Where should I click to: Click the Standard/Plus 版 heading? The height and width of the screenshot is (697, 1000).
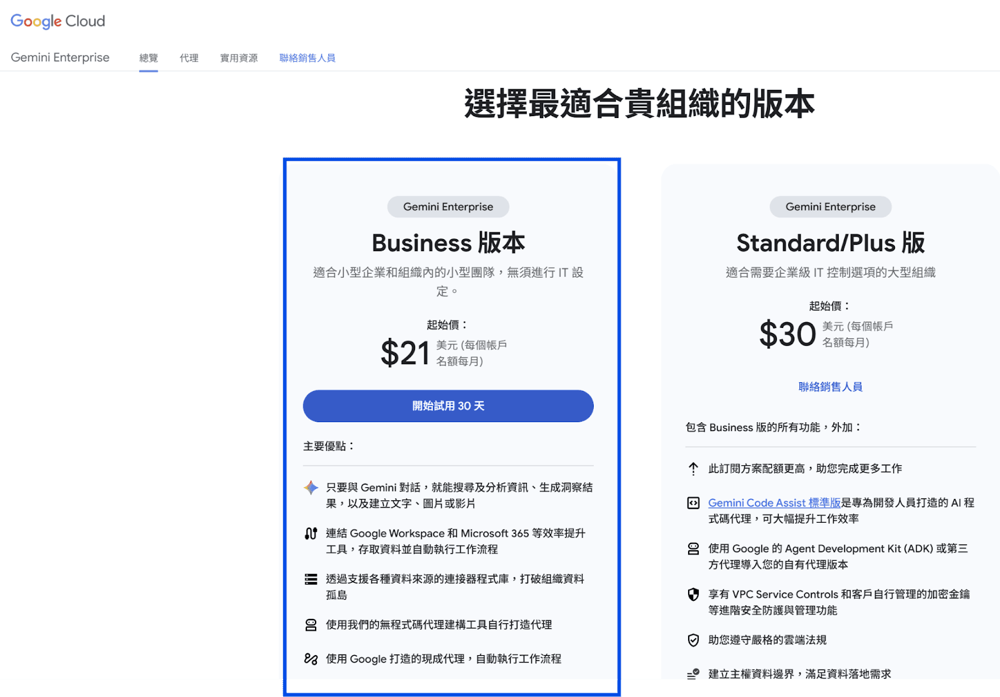point(831,243)
